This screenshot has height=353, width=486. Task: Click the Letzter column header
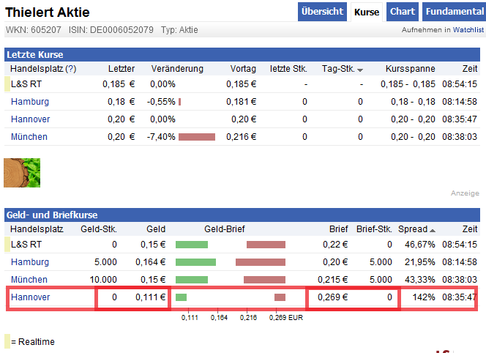pos(121,69)
